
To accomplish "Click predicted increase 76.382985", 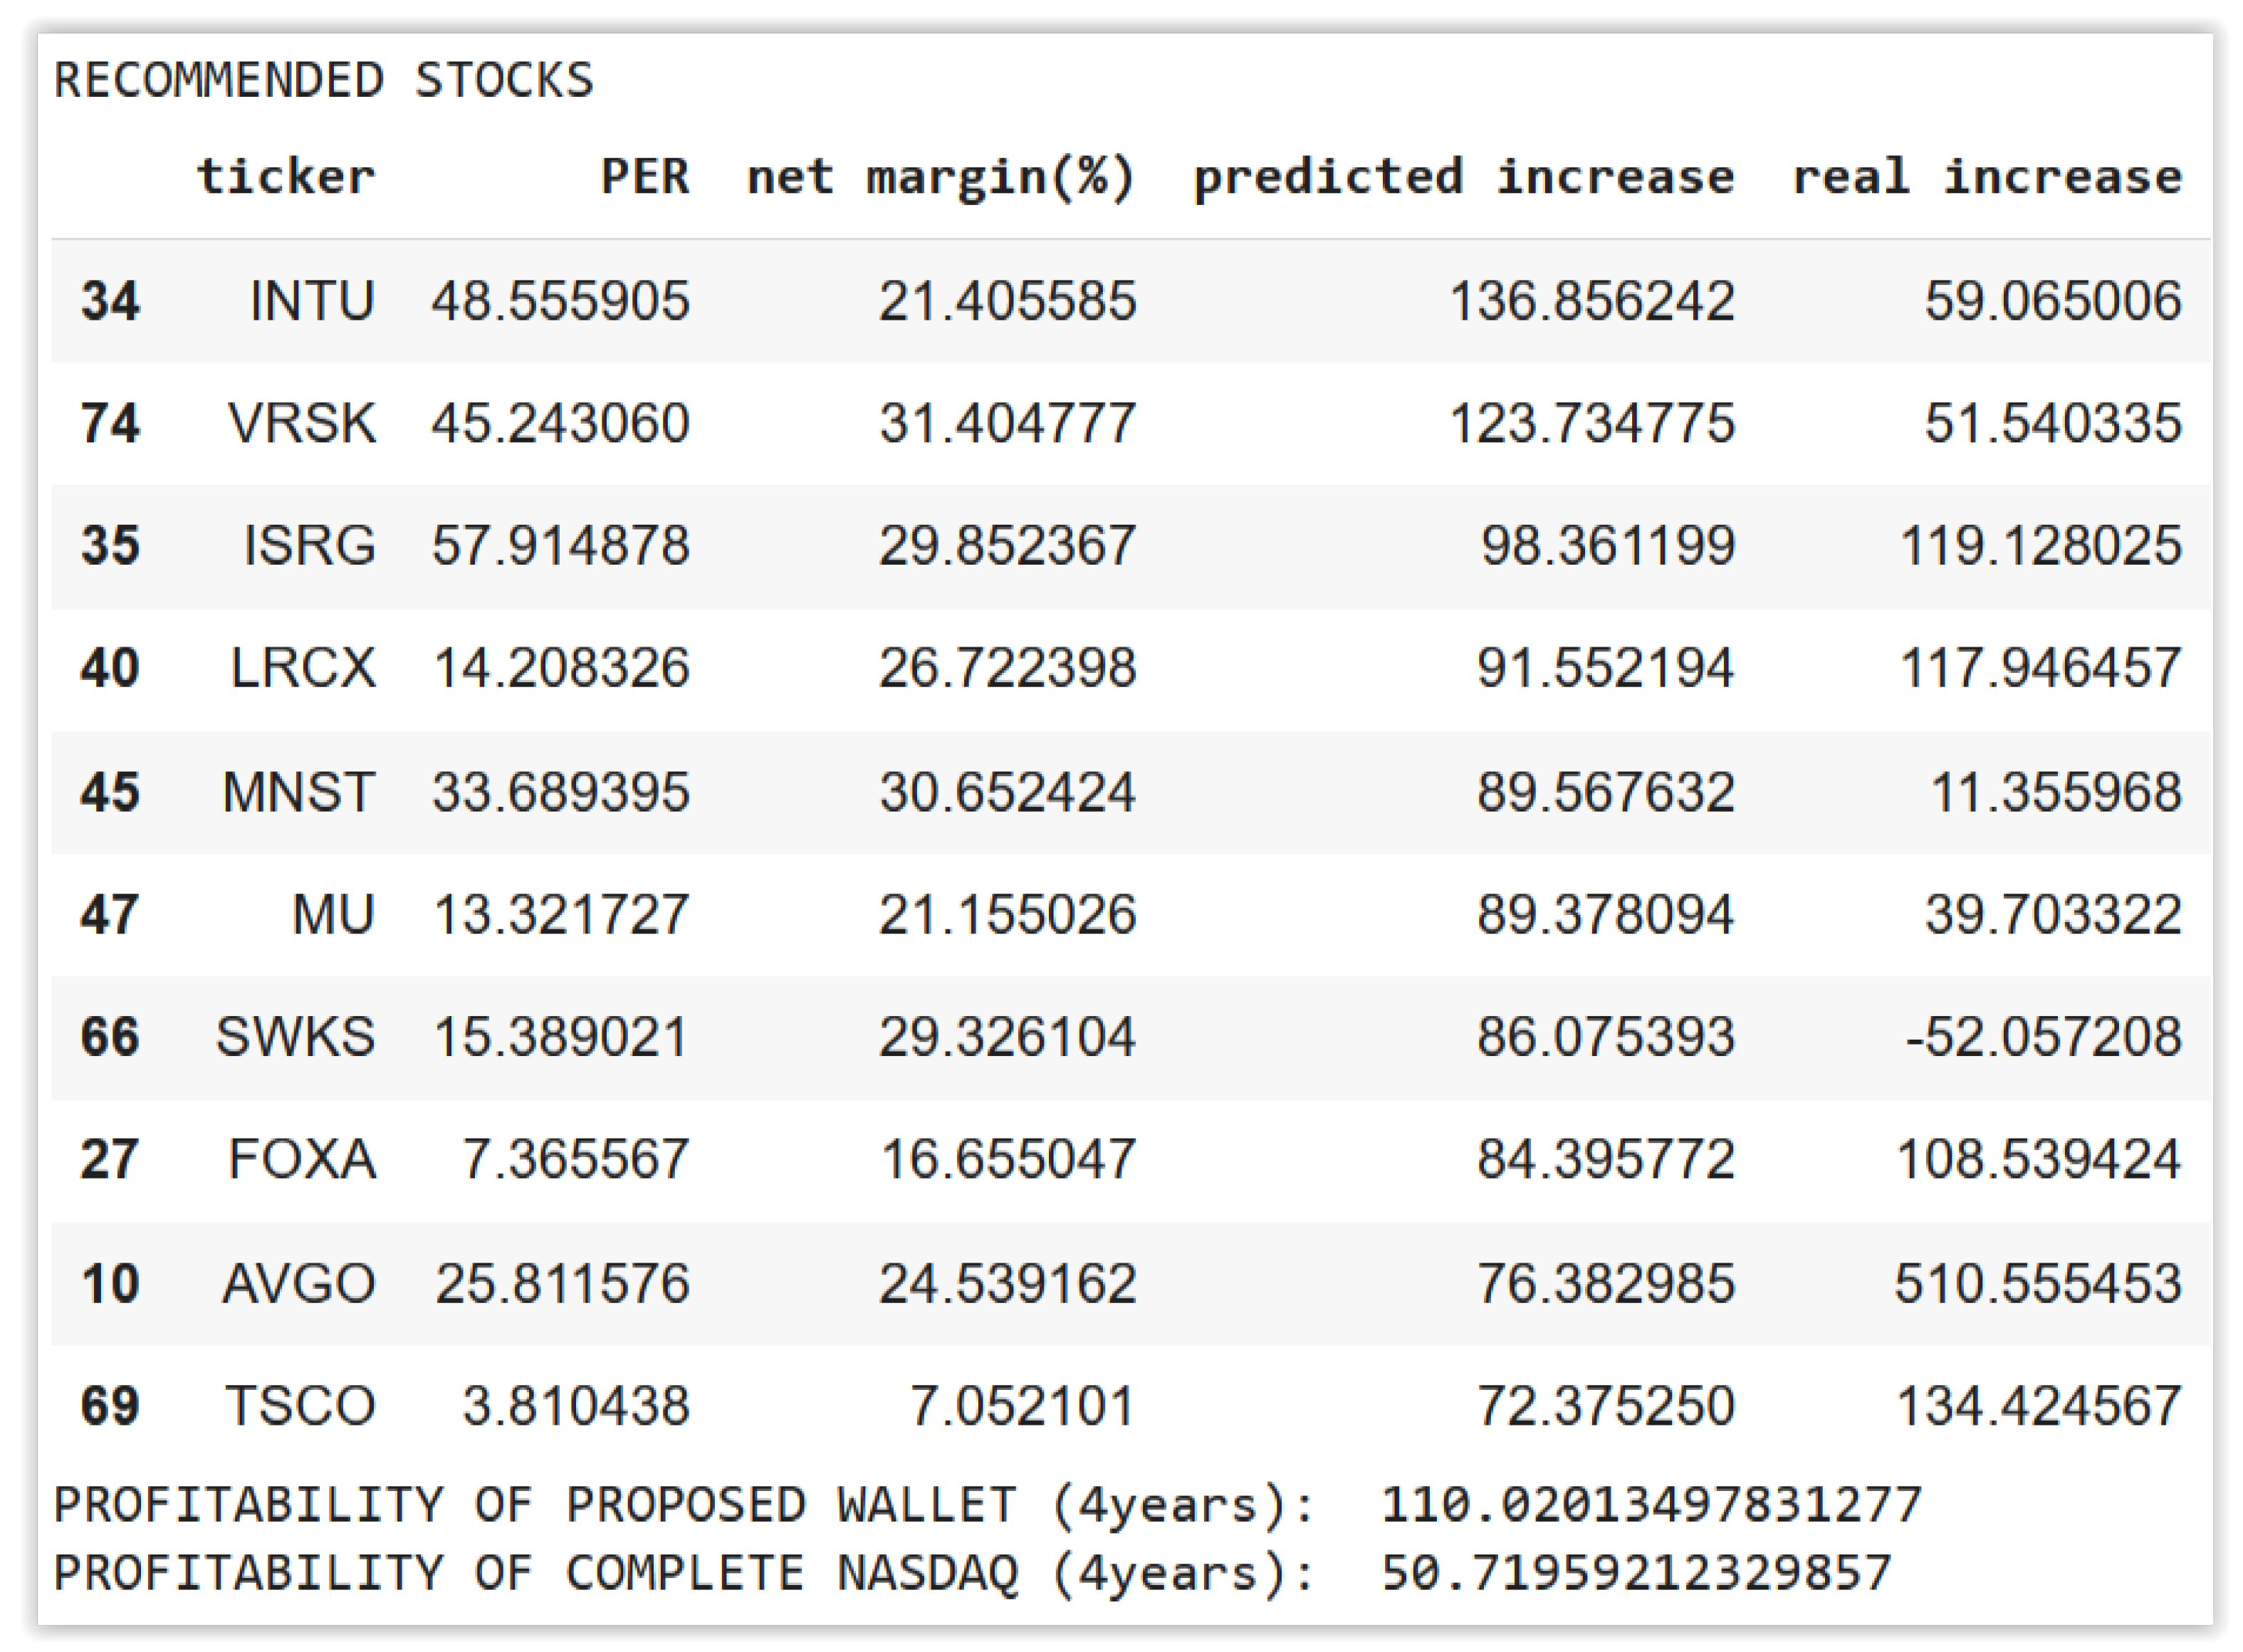I will tap(1606, 1284).
